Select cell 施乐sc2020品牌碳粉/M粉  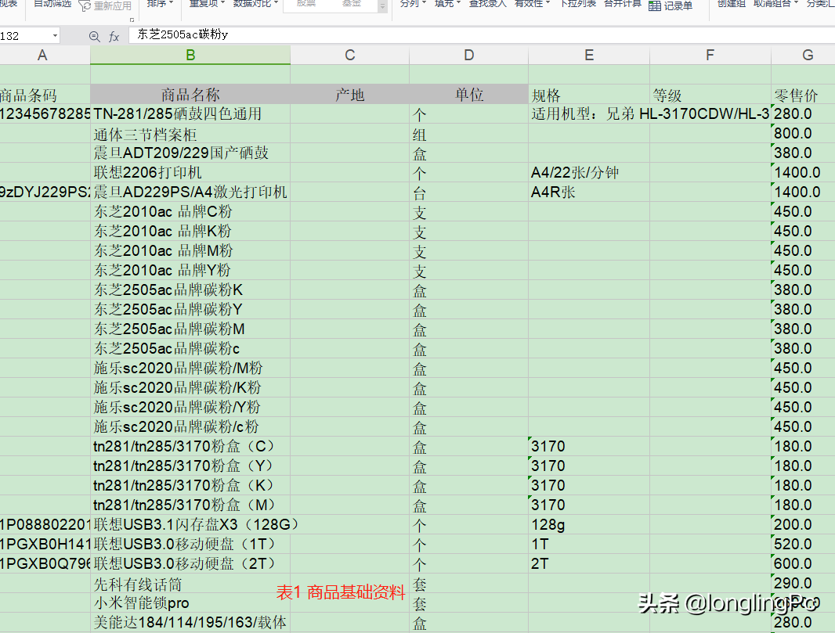click(x=190, y=368)
